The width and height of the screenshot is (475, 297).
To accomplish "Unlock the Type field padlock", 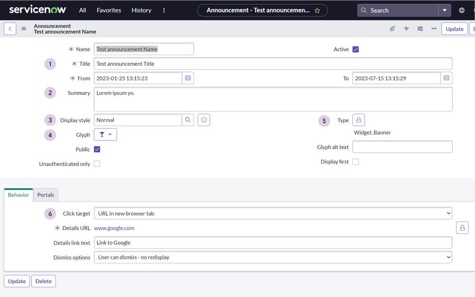I will (359, 120).
